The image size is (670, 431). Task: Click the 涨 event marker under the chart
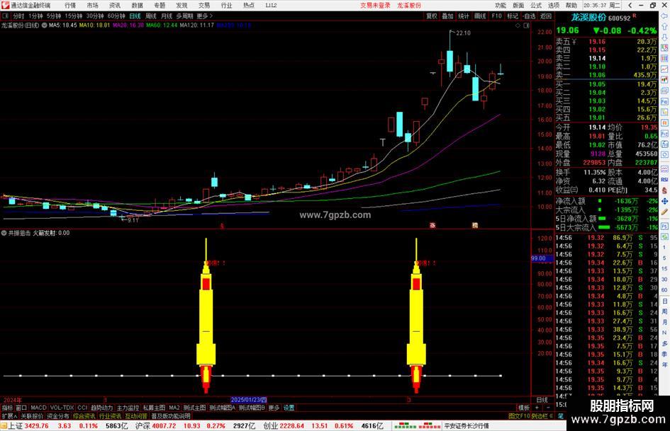tap(432, 225)
